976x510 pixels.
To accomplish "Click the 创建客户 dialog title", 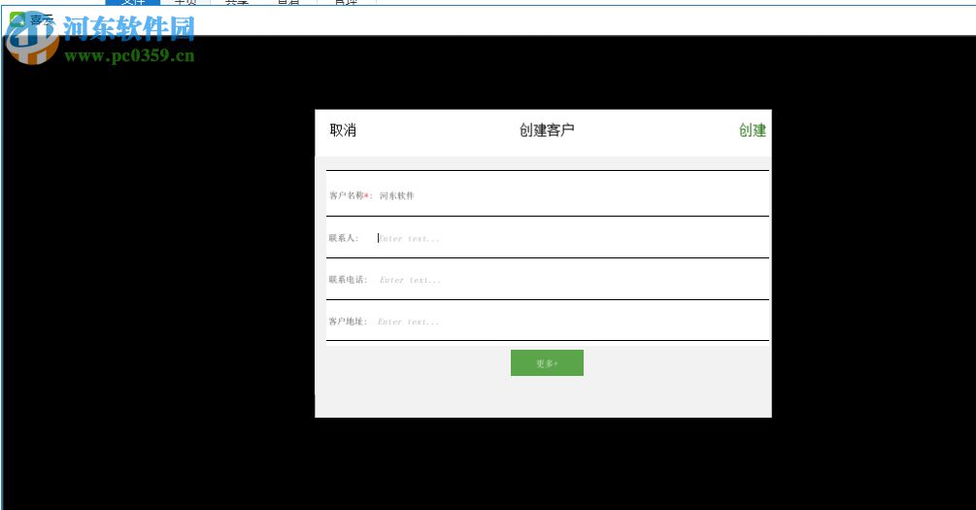I will coord(547,130).
